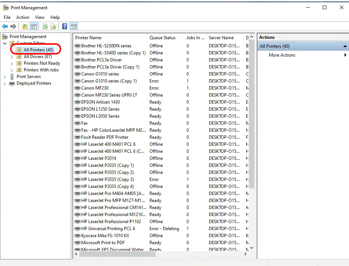Open the Help menu

(55, 17)
